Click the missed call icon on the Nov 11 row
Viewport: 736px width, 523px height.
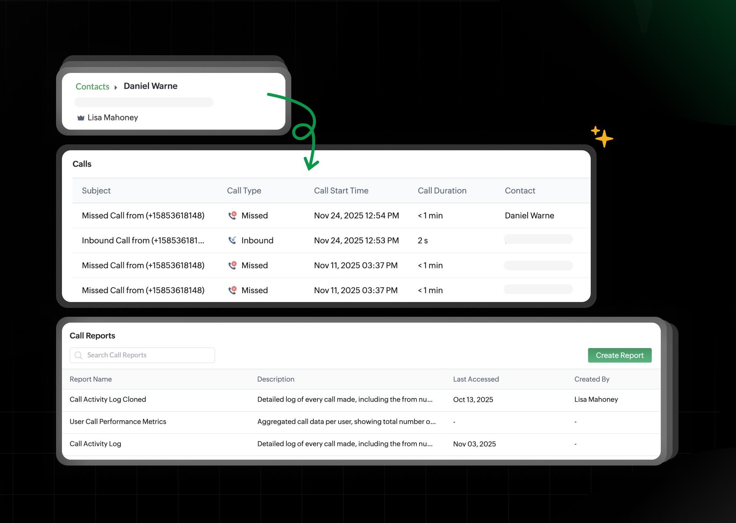point(232,265)
